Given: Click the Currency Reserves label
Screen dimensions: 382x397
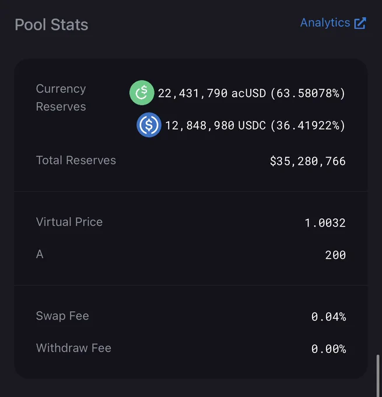Looking at the screenshot, I should (x=61, y=97).
